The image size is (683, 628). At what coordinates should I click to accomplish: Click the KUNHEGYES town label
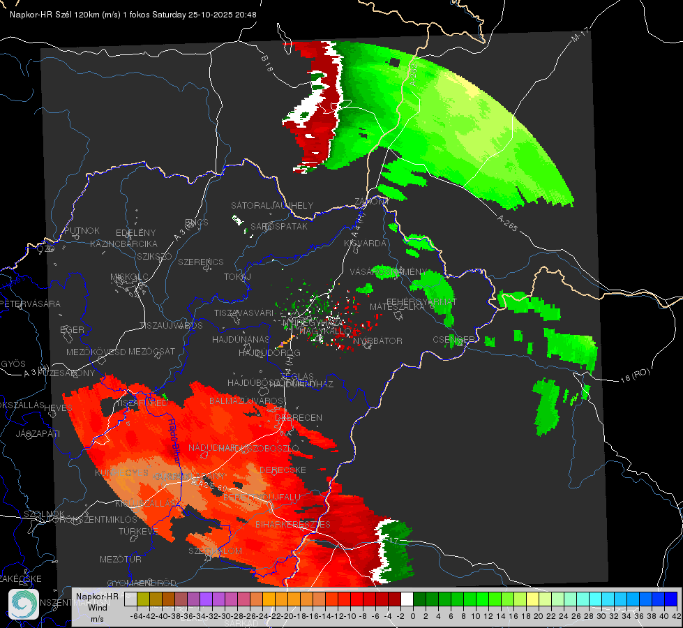[122, 473]
